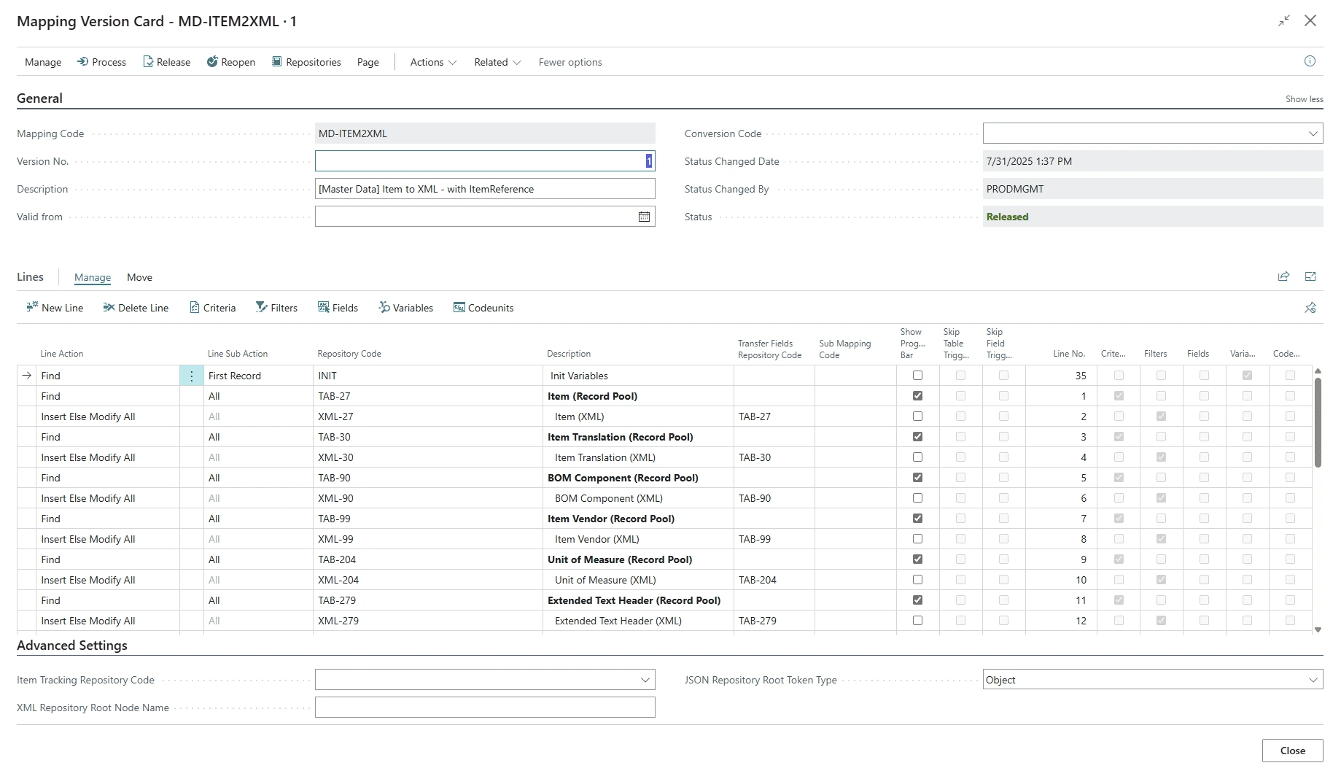Click XML Repository Root Node Name field
The height and width of the screenshot is (779, 1341).
pyautogui.click(x=485, y=708)
